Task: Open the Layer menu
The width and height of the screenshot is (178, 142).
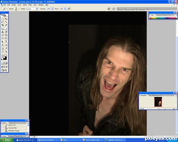Action: (x=19, y=5)
